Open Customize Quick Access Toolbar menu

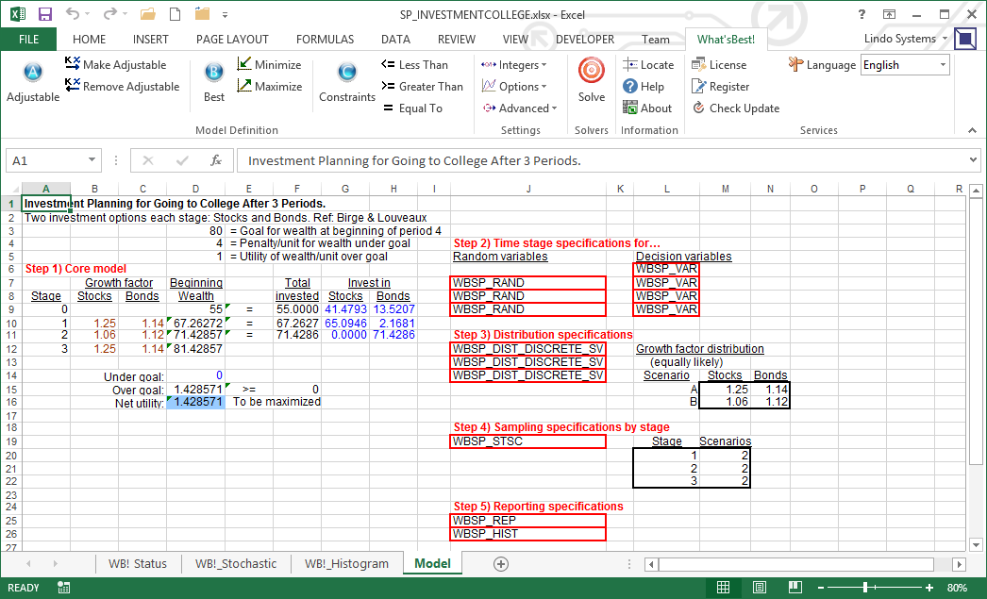pos(225,14)
